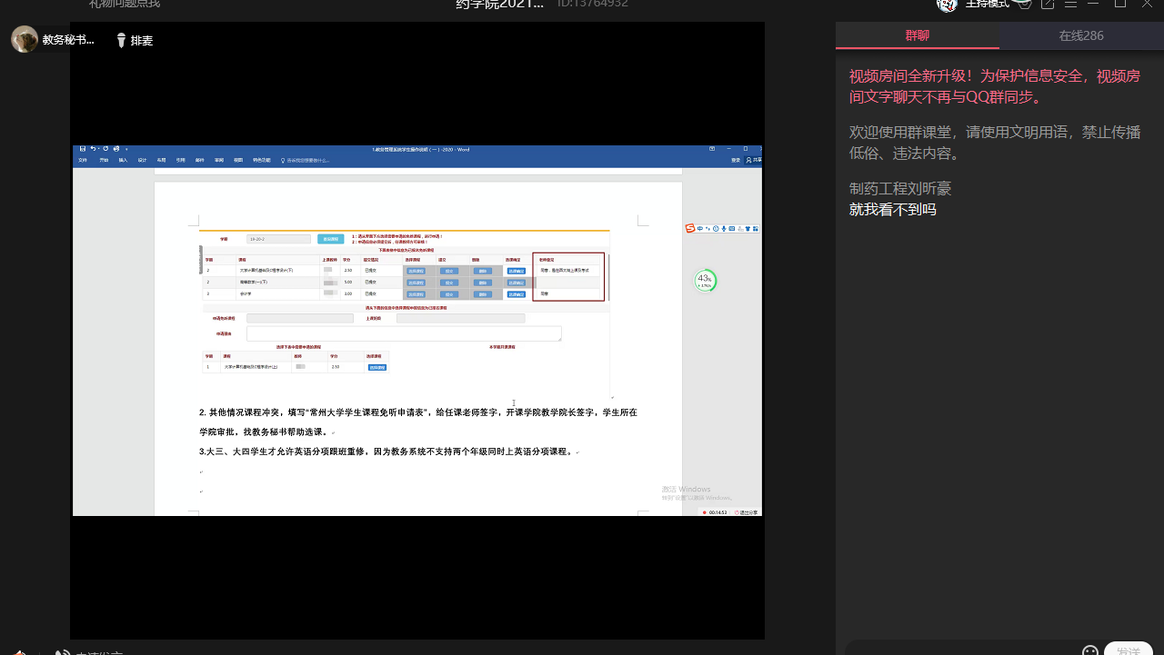
Task: Click the 上课班级 field
Action: click(x=460, y=318)
